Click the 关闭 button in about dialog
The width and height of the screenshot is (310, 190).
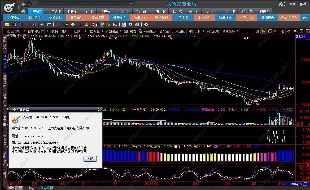[90, 159]
